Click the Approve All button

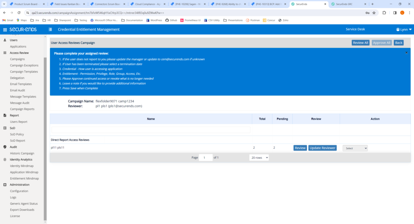(382, 43)
